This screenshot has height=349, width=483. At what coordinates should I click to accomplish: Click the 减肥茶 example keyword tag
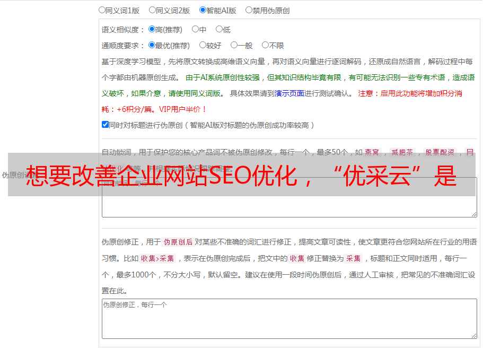click(x=402, y=152)
